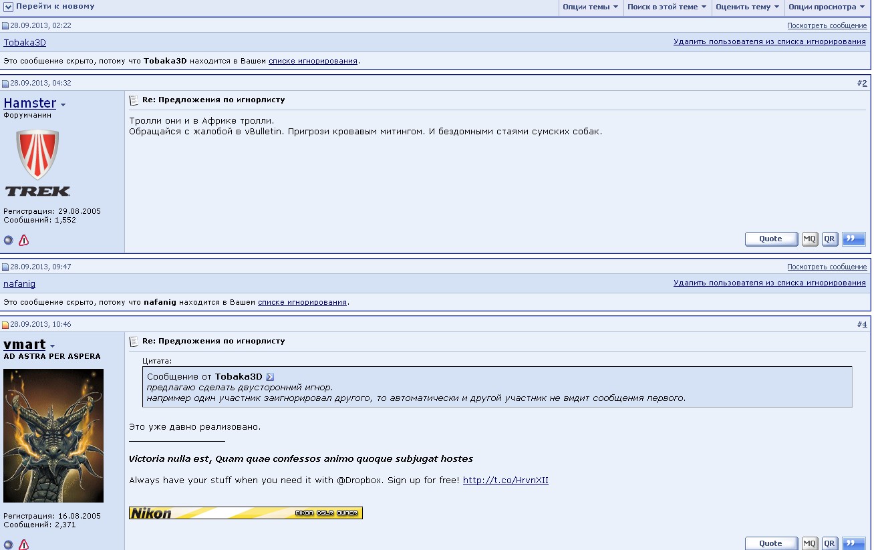Click the offline status icon under Hamster's profile
The height and width of the screenshot is (550, 874).
[x=9, y=241]
